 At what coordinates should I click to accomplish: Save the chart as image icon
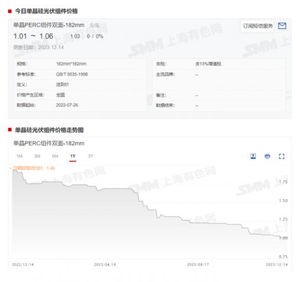coord(253,156)
